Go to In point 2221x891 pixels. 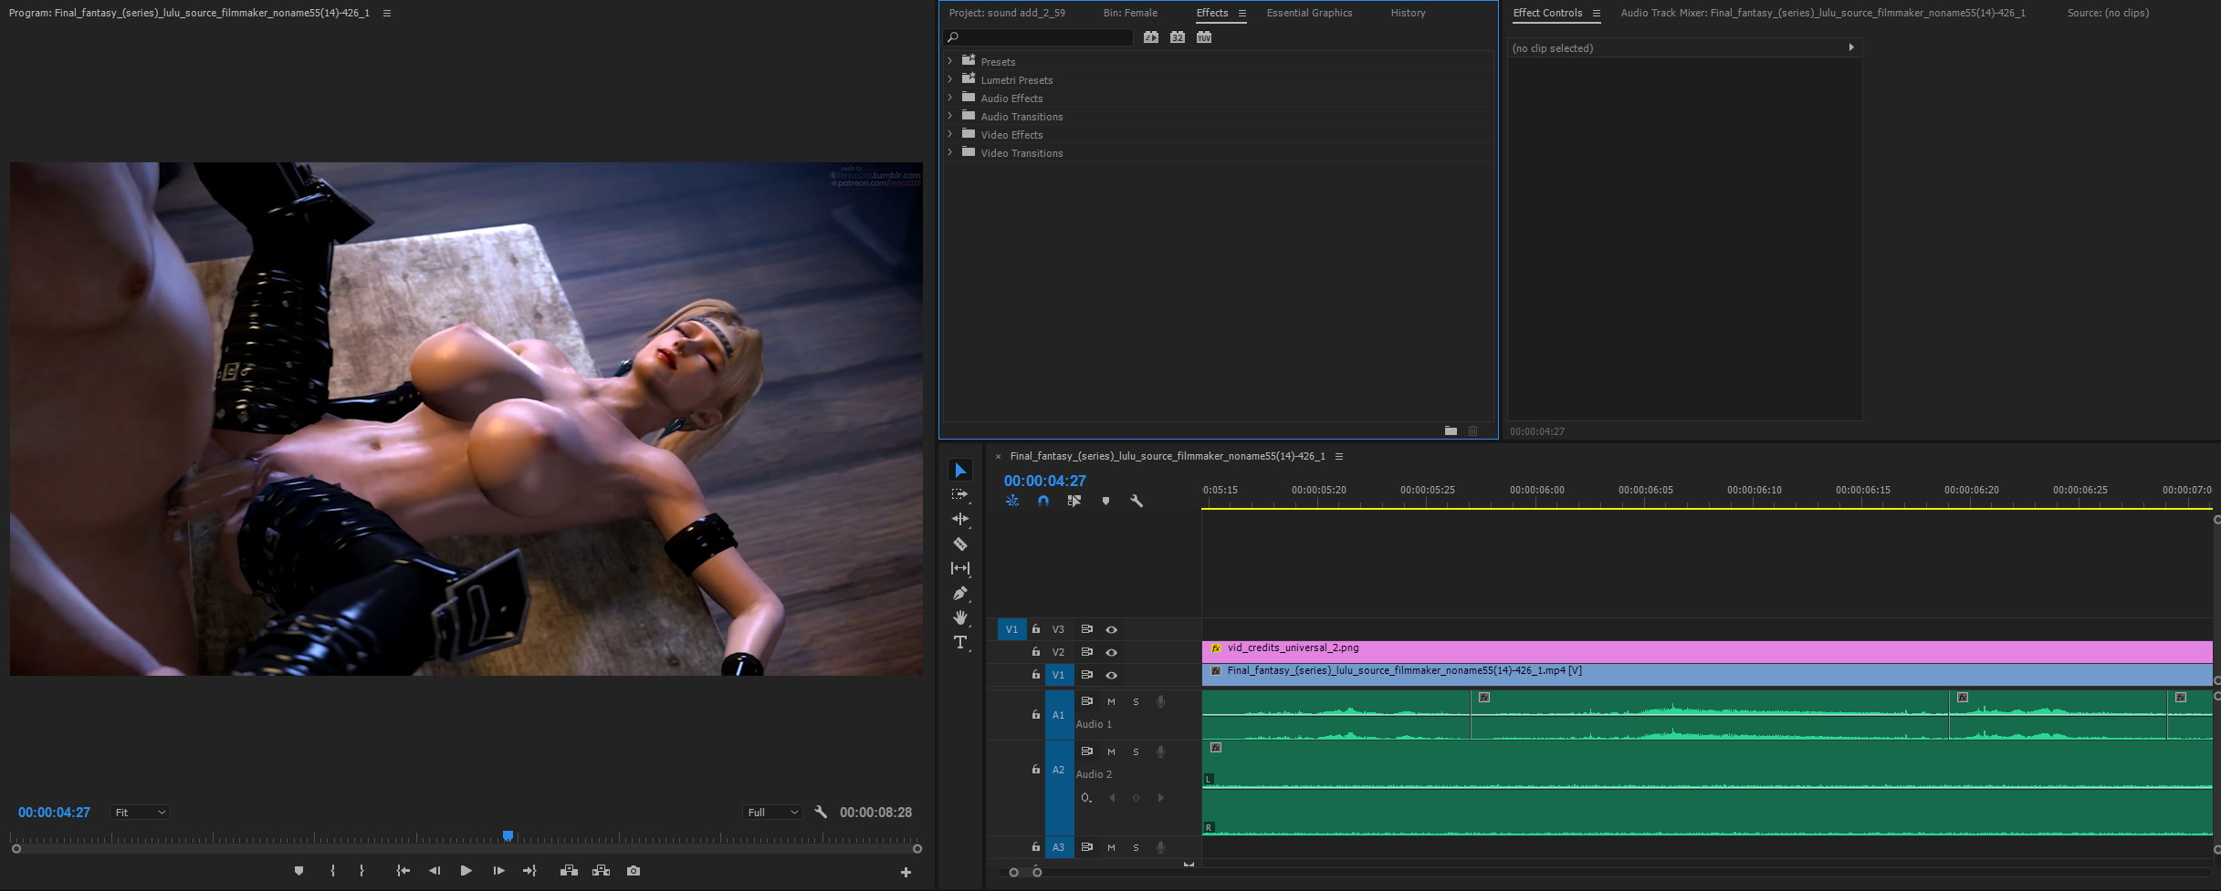pos(403,871)
